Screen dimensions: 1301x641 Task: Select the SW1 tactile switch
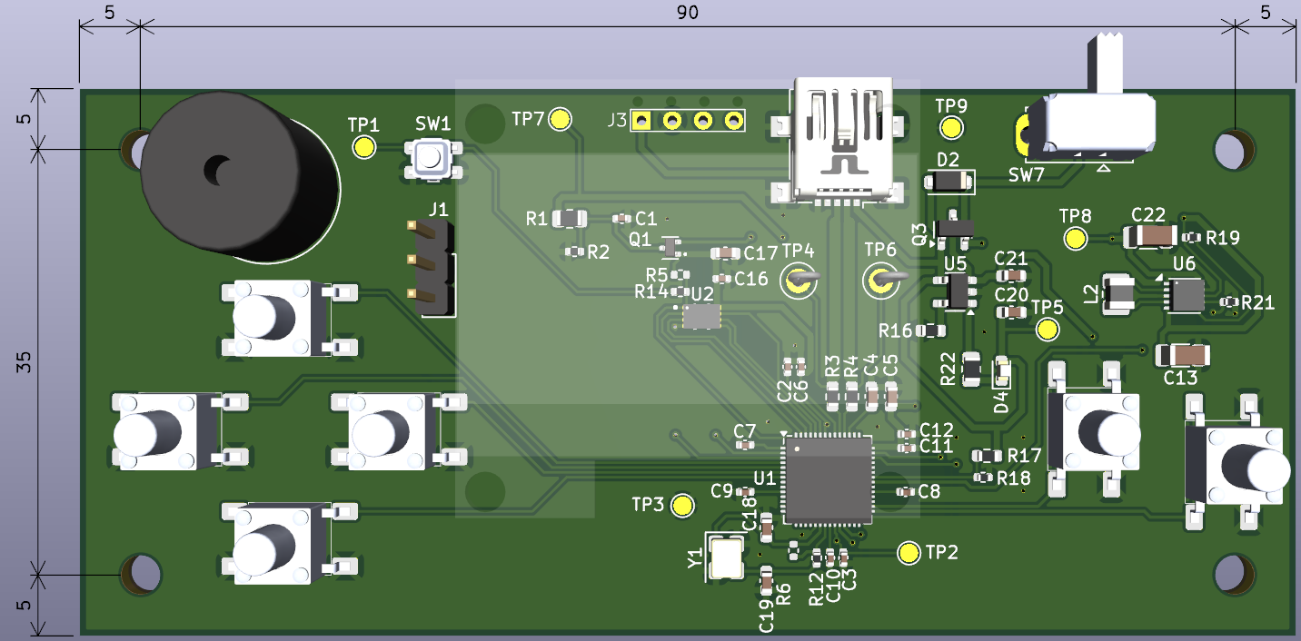point(430,158)
